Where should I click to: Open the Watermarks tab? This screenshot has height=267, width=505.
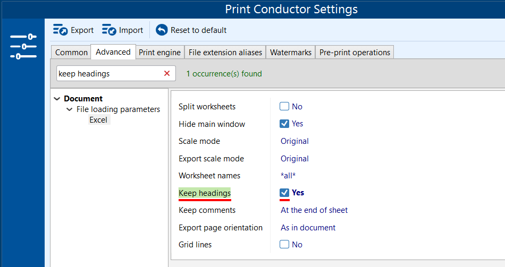(290, 52)
